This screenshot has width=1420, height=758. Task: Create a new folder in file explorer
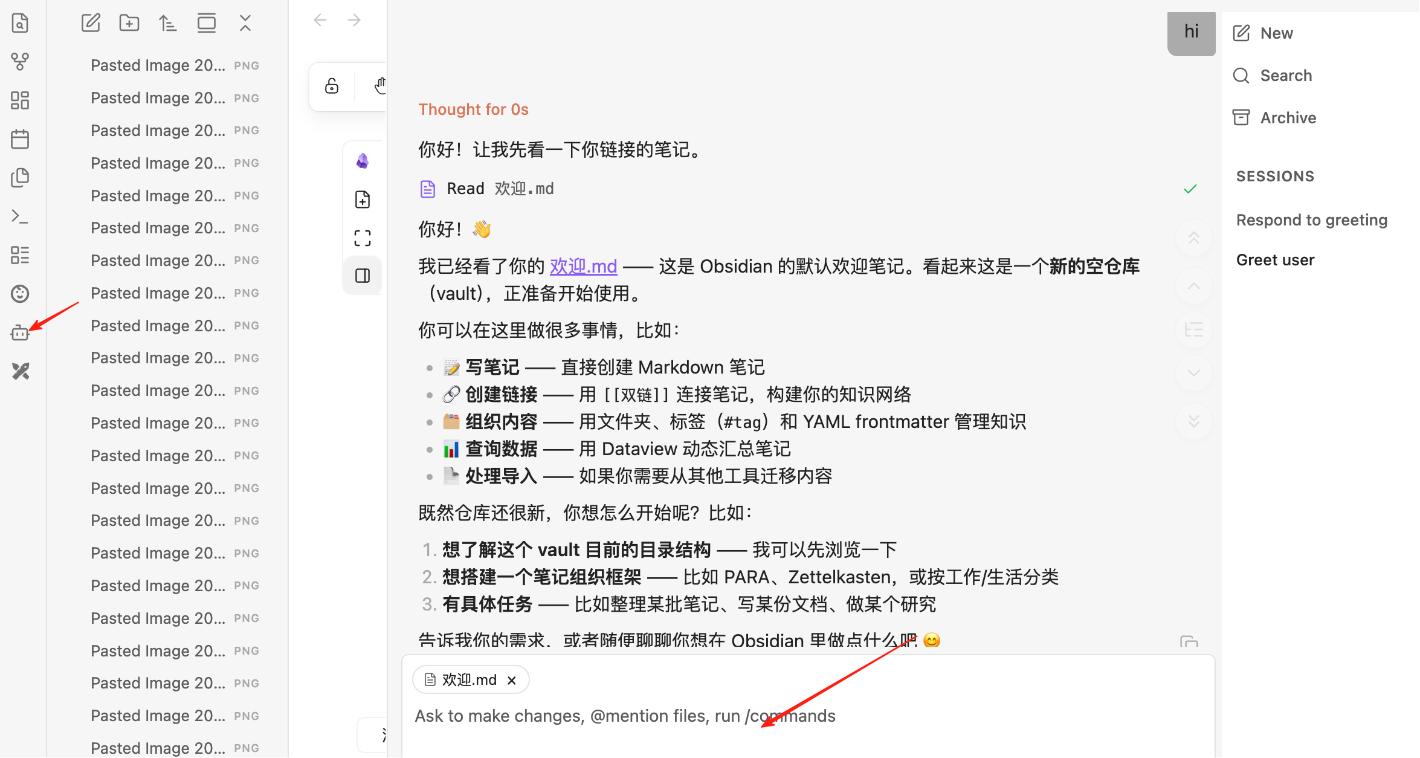click(129, 23)
